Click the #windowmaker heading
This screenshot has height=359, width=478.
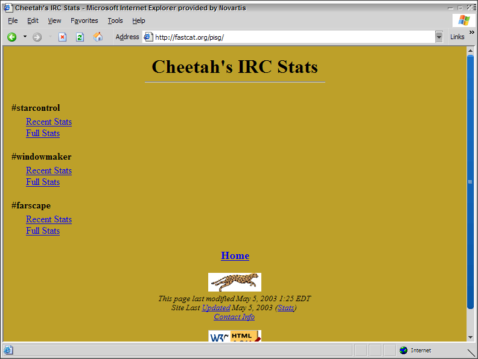tap(42, 157)
